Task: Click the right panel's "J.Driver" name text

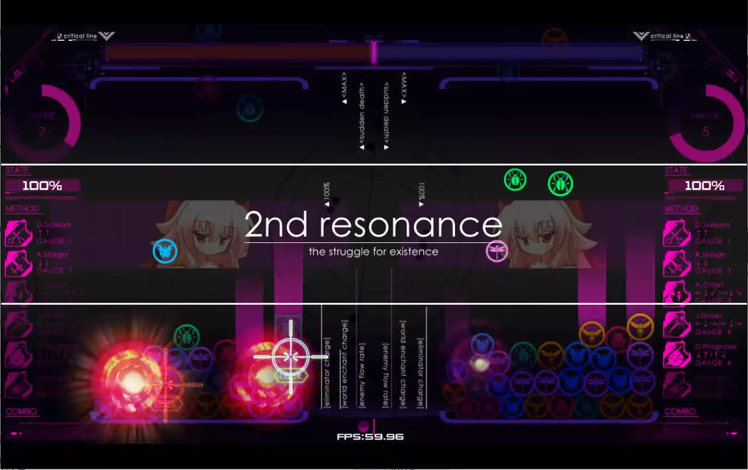Action: (708, 316)
